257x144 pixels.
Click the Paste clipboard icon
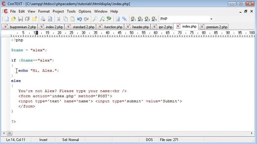72,19
